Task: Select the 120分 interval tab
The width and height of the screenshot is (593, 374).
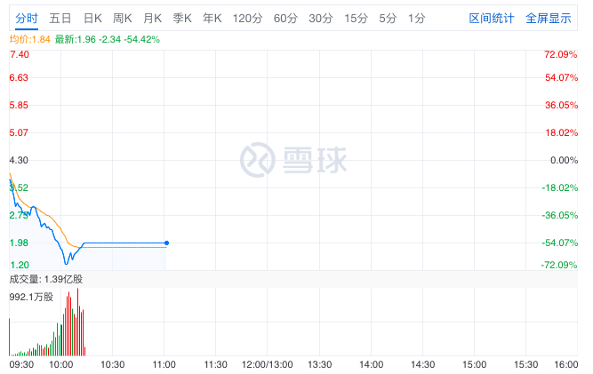Action: click(x=247, y=18)
